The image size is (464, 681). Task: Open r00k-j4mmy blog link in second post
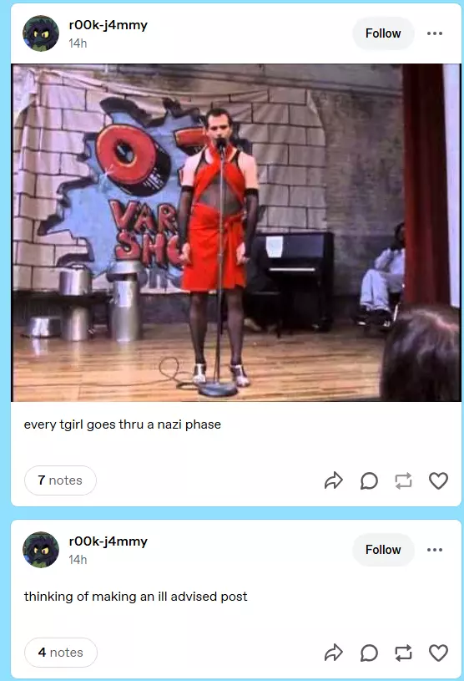pos(108,541)
